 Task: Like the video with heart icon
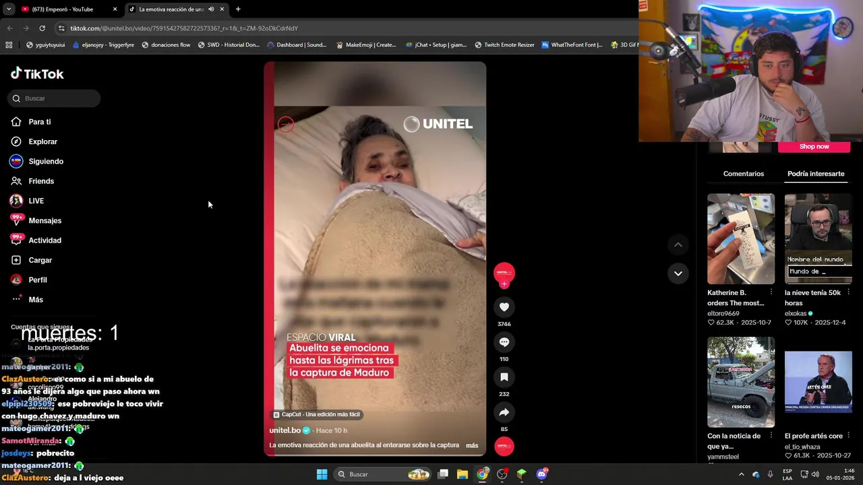tap(504, 307)
